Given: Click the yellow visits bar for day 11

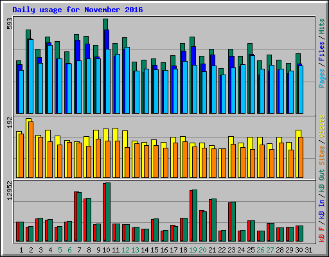Looking at the screenshot, I should 114,152.
